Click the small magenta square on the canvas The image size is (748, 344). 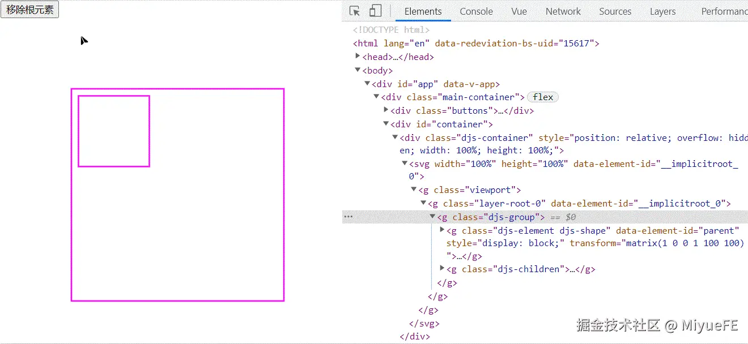113,131
